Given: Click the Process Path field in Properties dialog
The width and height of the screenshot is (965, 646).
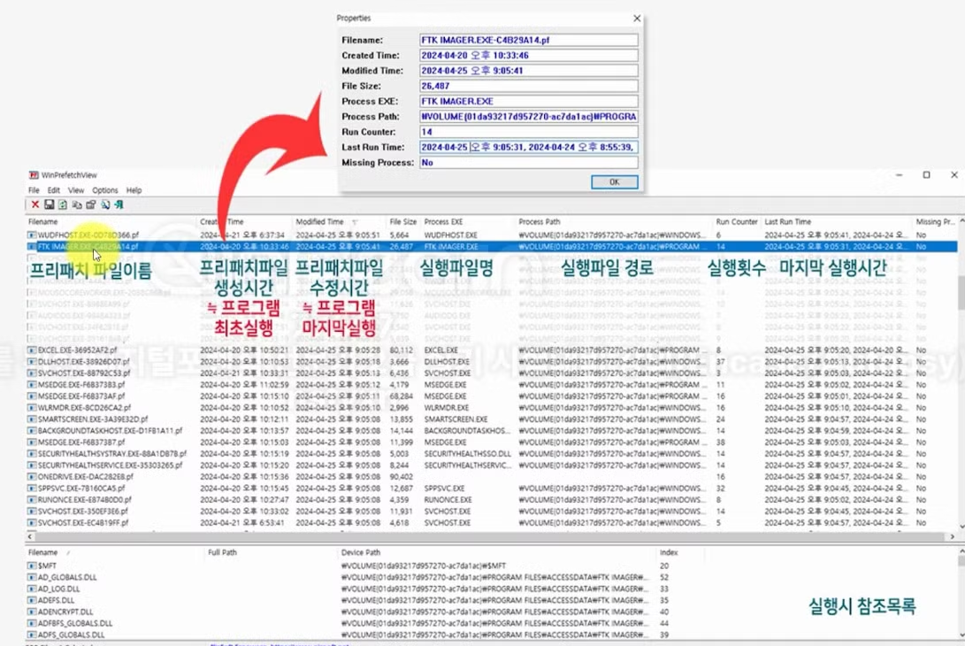Looking at the screenshot, I should point(529,117).
